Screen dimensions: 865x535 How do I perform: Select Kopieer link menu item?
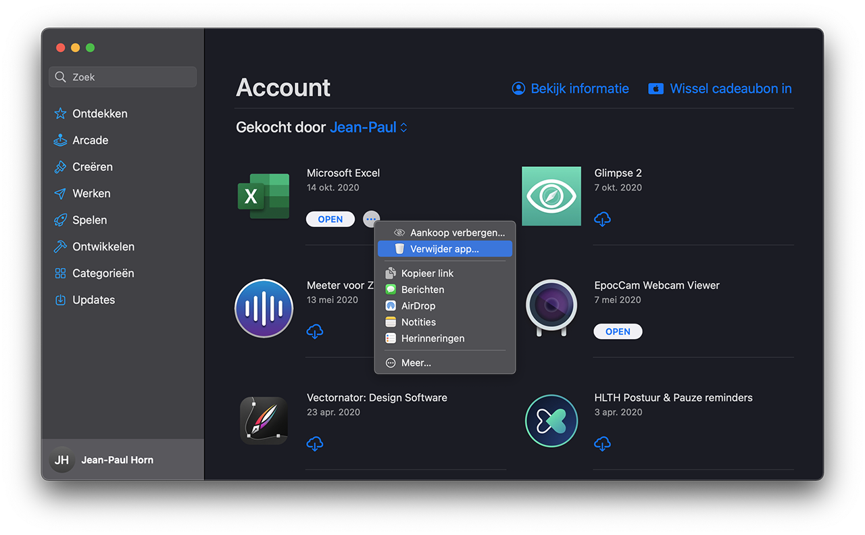click(x=445, y=273)
